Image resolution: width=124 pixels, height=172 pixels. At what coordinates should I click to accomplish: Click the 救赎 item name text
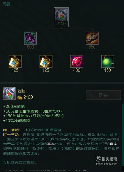coord(21,91)
